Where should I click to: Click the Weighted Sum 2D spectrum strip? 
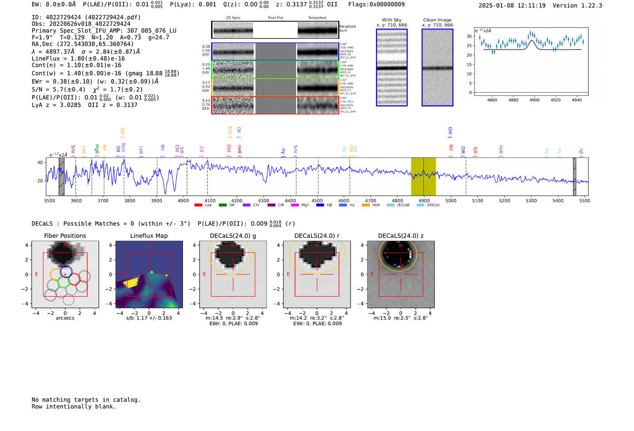tap(275, 30)
